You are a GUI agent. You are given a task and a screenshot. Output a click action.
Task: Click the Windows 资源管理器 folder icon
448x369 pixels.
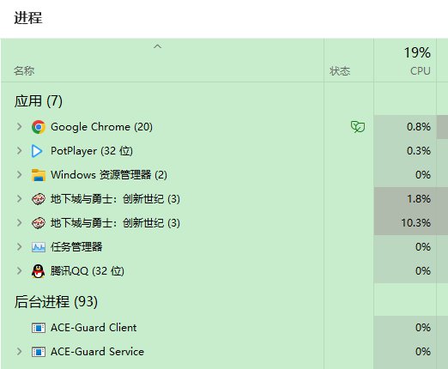click(x=39, y=175)
